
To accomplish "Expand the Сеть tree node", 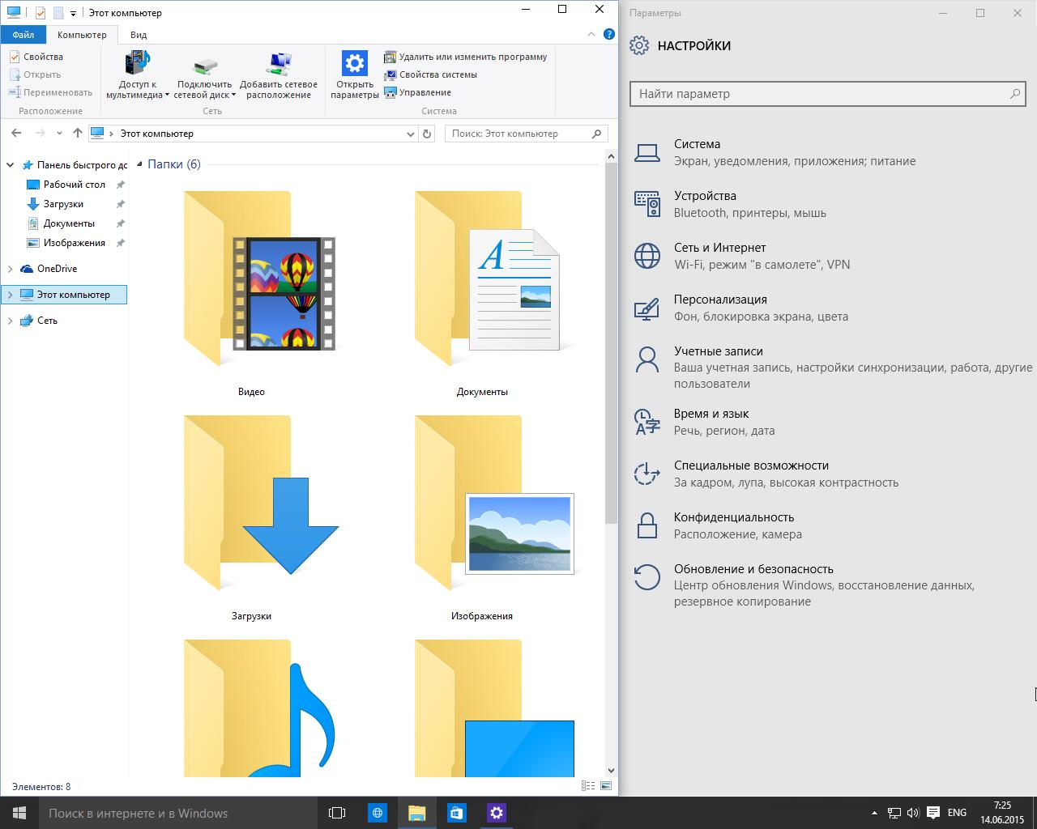I will [x=11, y=321].
